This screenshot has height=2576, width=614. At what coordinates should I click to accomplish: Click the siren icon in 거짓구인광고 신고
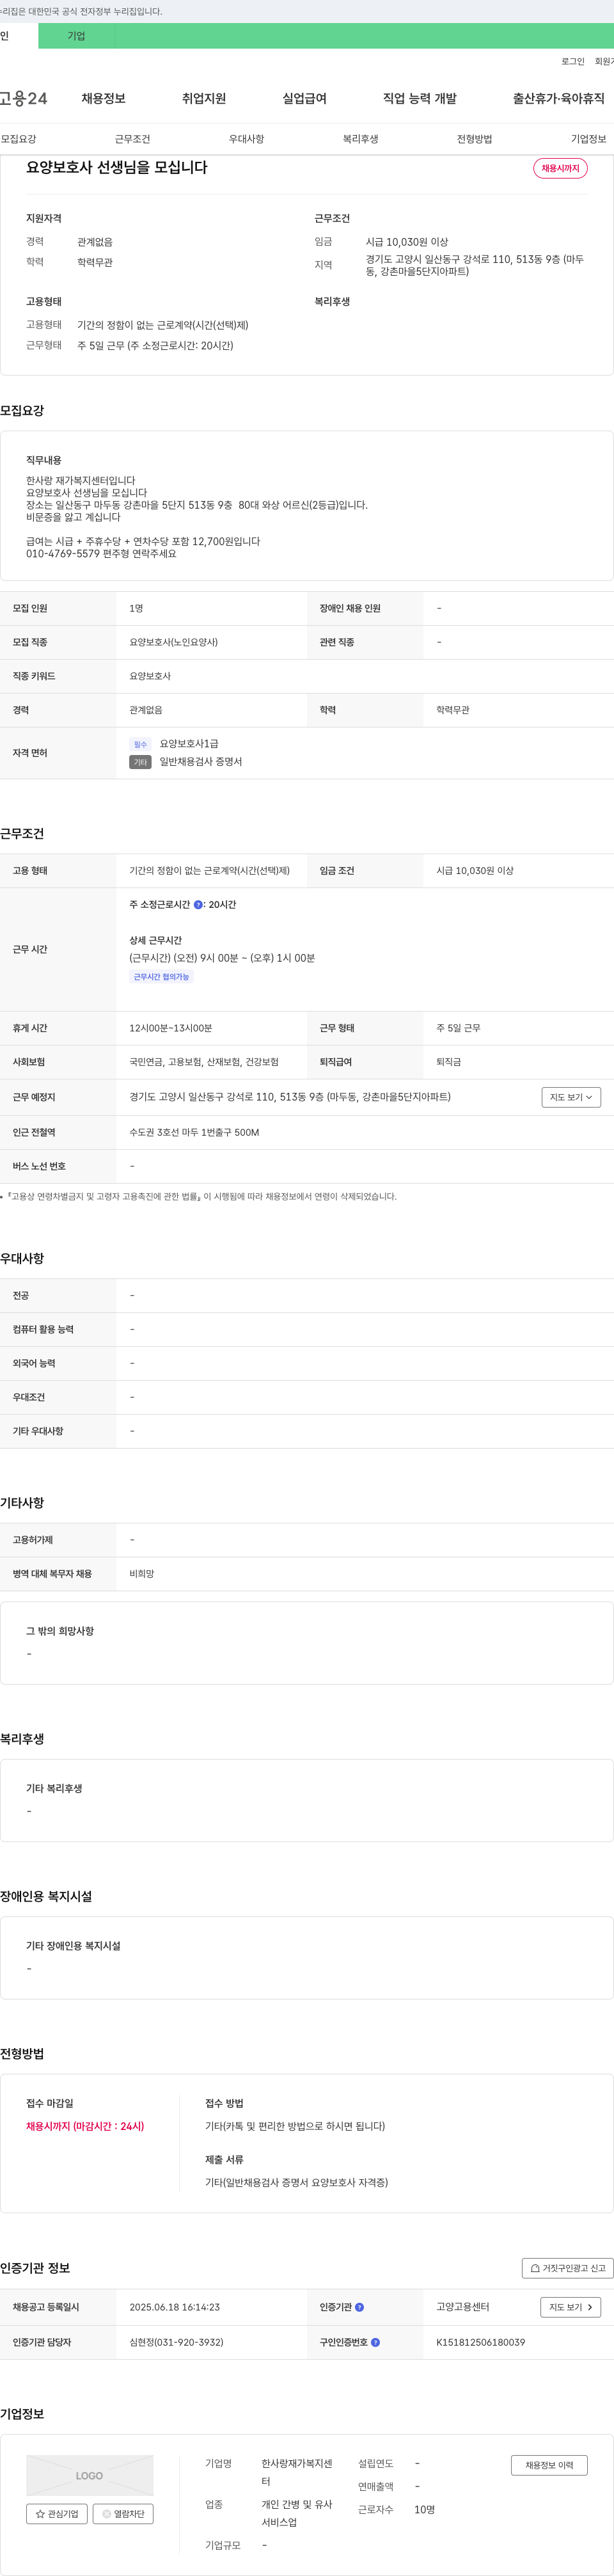(x=535, y=2268)
